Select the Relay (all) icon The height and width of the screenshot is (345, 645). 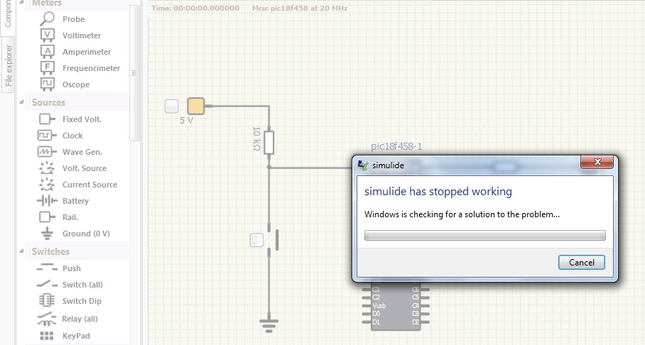pyautogui.click(x=47, y=319)
